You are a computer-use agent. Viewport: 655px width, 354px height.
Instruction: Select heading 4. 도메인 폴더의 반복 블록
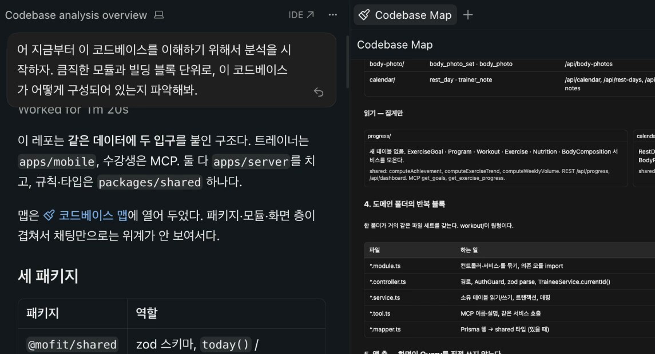pos(404,204)
